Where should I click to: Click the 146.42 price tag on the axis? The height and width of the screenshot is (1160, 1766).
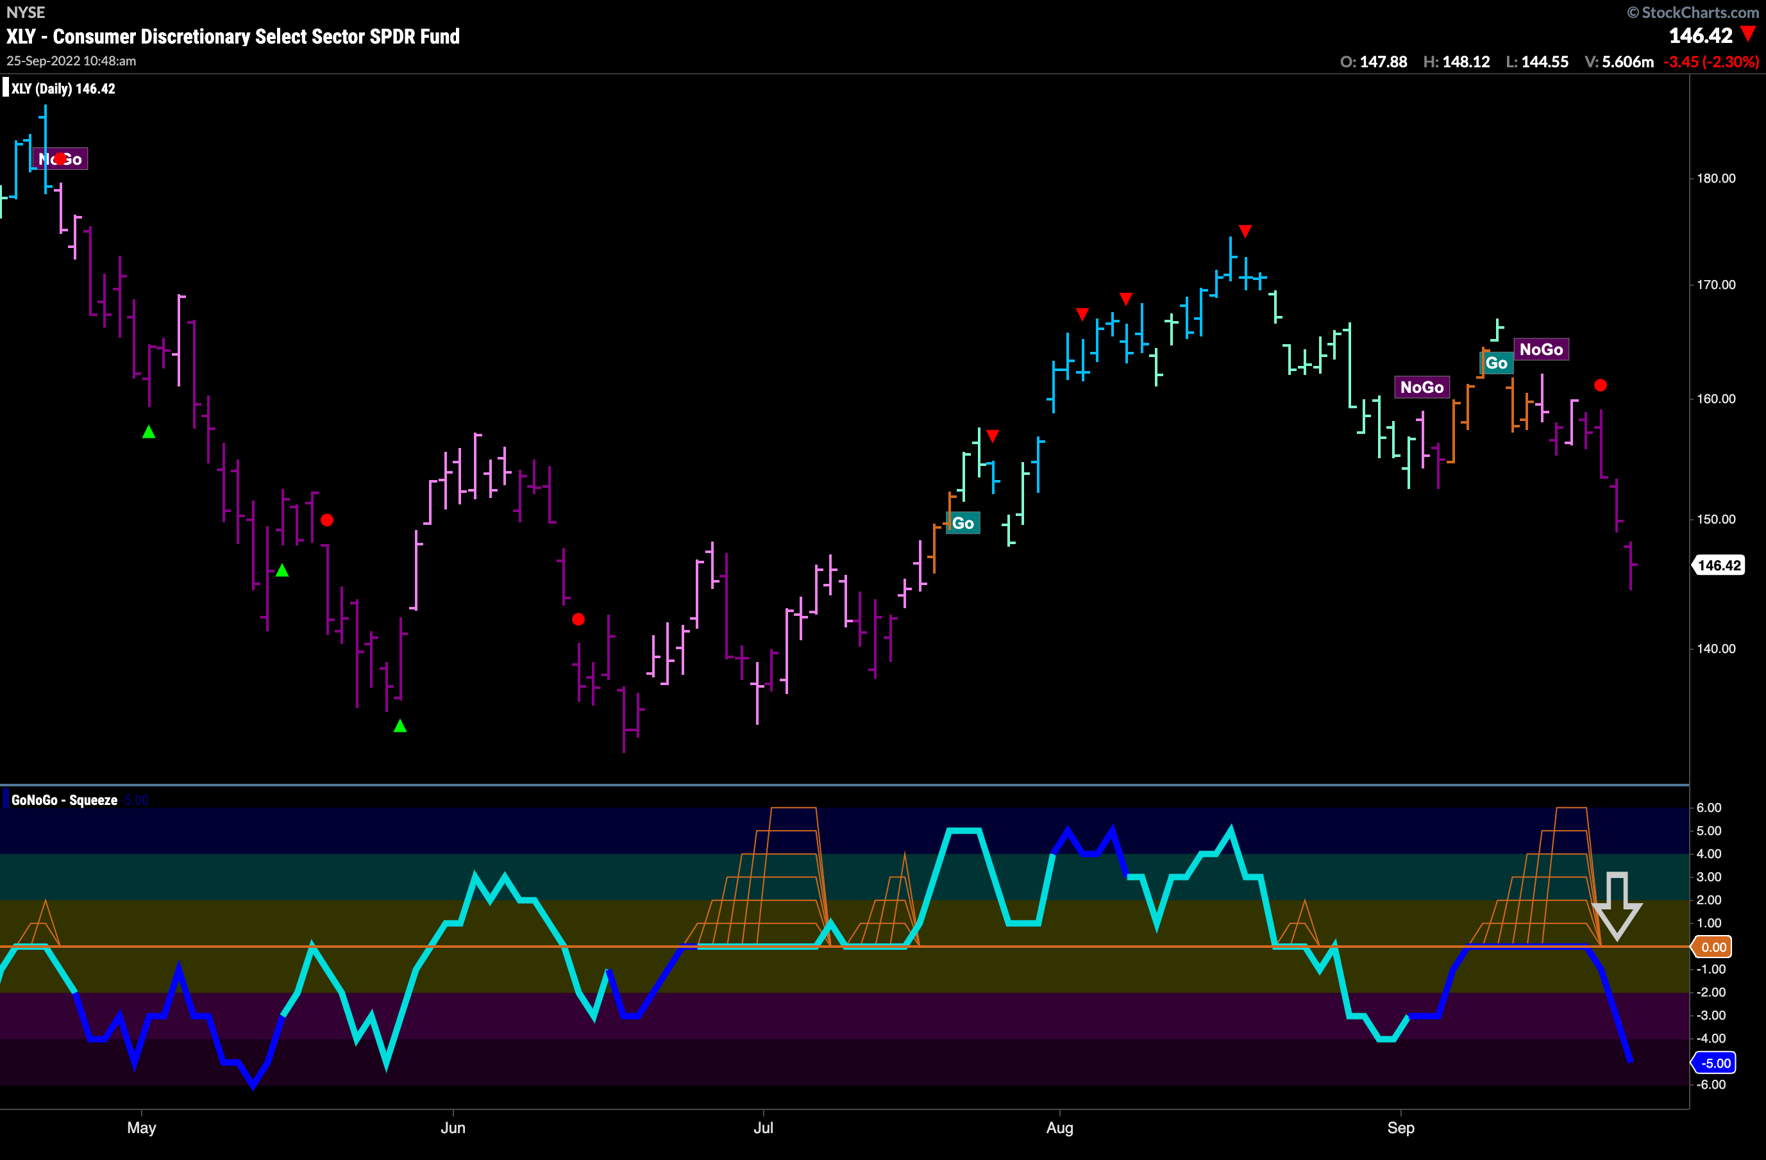coord(1718,565)
